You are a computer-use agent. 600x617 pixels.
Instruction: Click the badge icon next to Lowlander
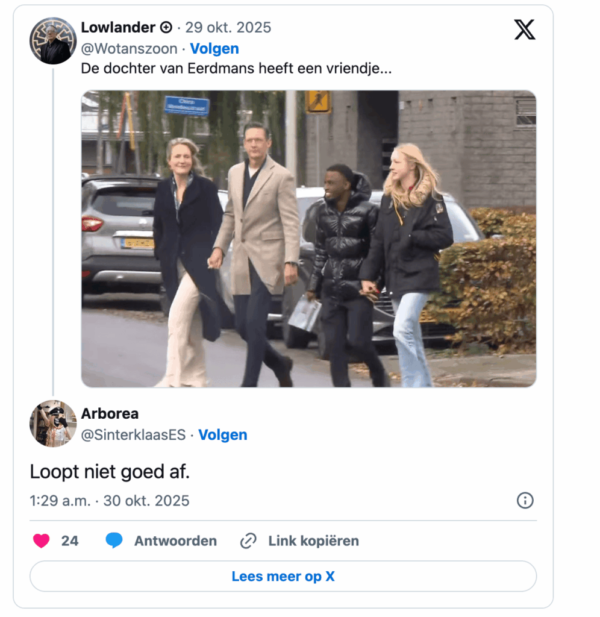166,28
